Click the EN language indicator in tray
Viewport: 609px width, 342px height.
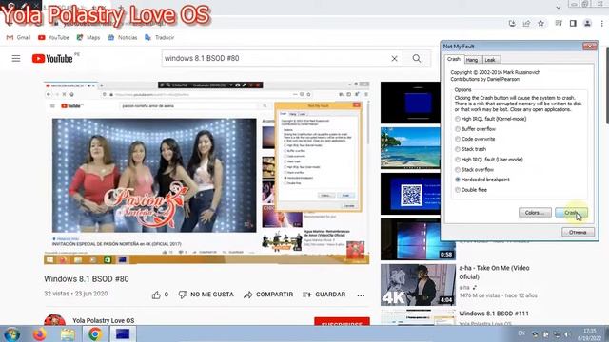click(x=521, y=333)
